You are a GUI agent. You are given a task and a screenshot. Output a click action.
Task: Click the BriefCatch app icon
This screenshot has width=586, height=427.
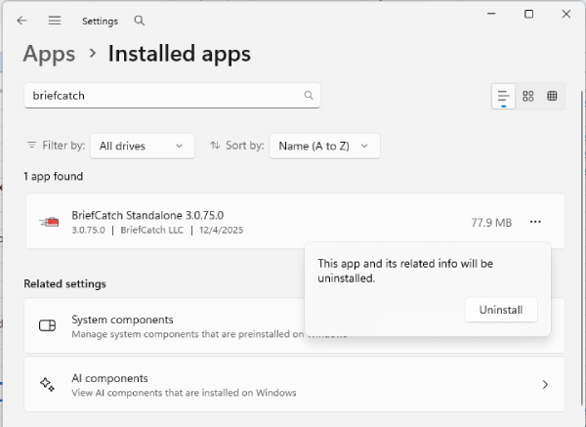click(49, 222)
